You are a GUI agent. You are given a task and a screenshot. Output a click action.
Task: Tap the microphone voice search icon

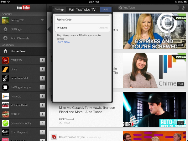tap(183, 8)
